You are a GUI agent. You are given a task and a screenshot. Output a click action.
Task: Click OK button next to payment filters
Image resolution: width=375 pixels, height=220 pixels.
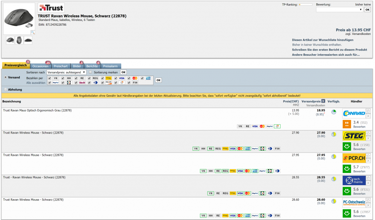click(x=158, y=80)
